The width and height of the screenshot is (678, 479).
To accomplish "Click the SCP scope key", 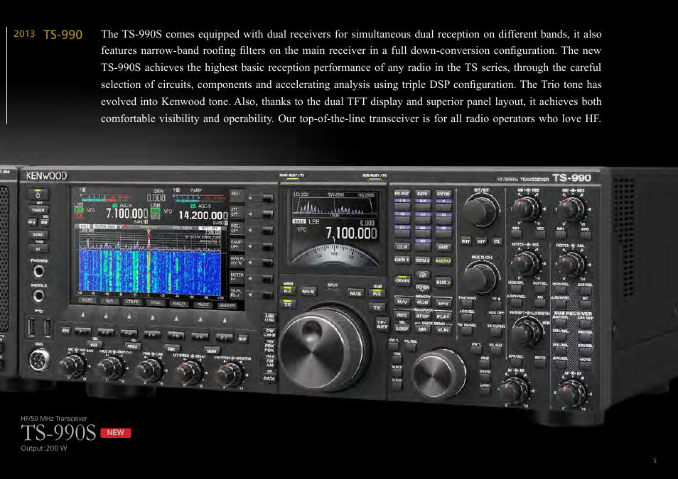I will coord(242,339).
